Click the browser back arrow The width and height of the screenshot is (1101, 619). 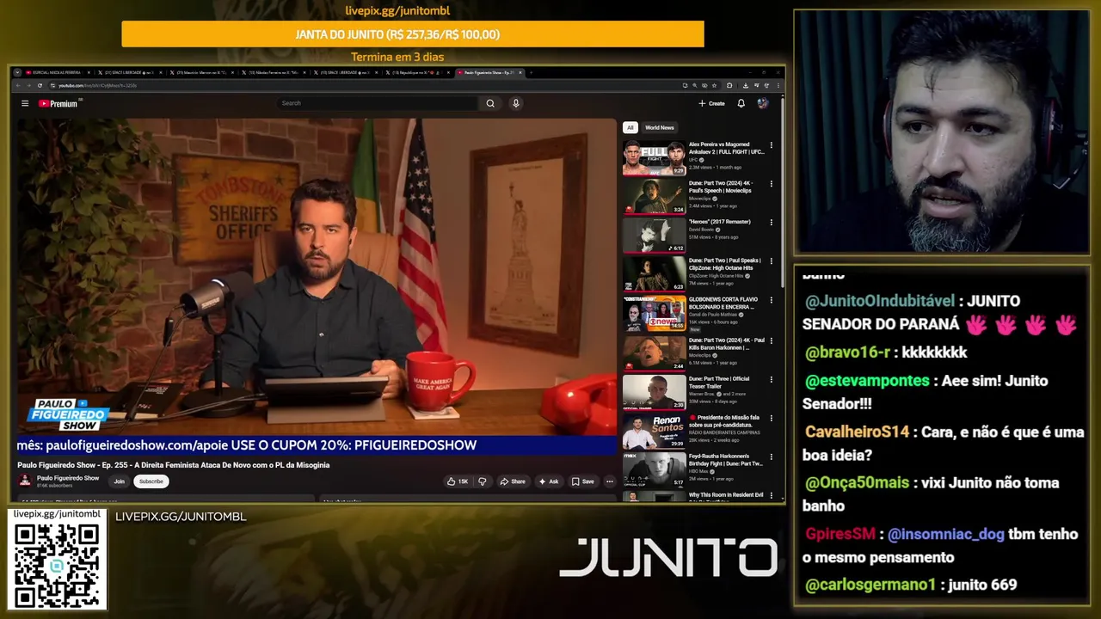point(19,86)
